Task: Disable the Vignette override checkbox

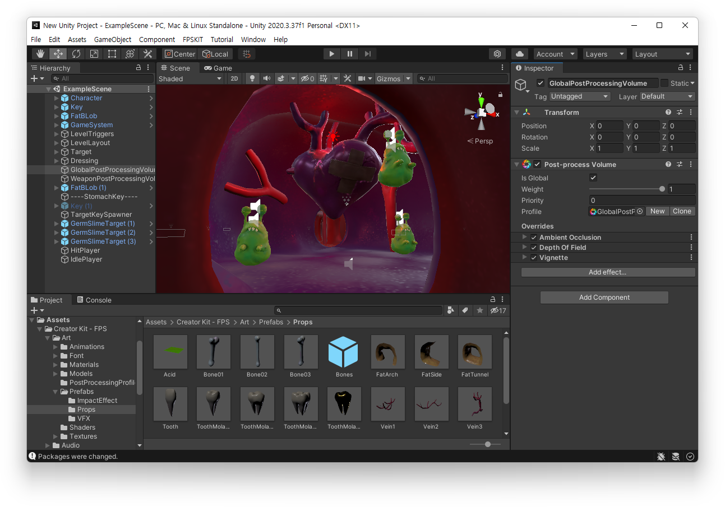Action: pyautogui.click(x=534, y=258)
